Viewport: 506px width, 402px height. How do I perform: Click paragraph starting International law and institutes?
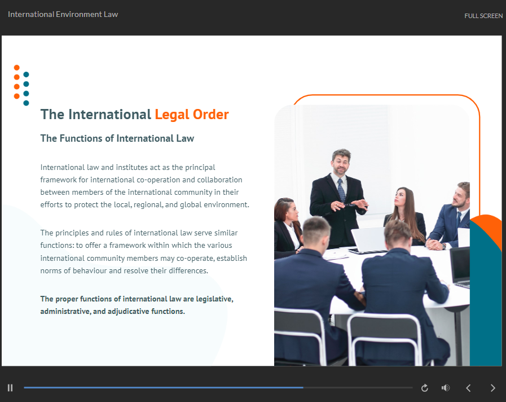[145, 186]
